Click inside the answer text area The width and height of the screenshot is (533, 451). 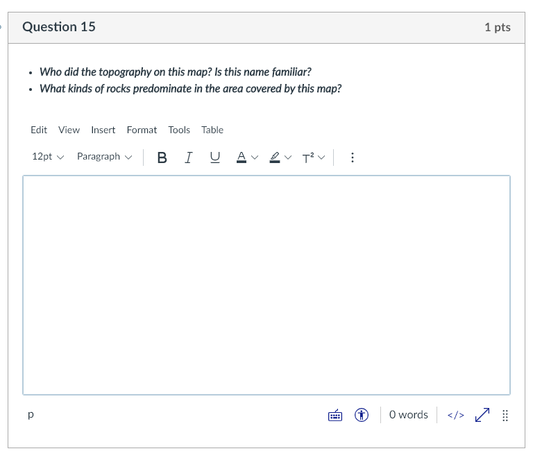pyautogui.click(x=266, y=285)
